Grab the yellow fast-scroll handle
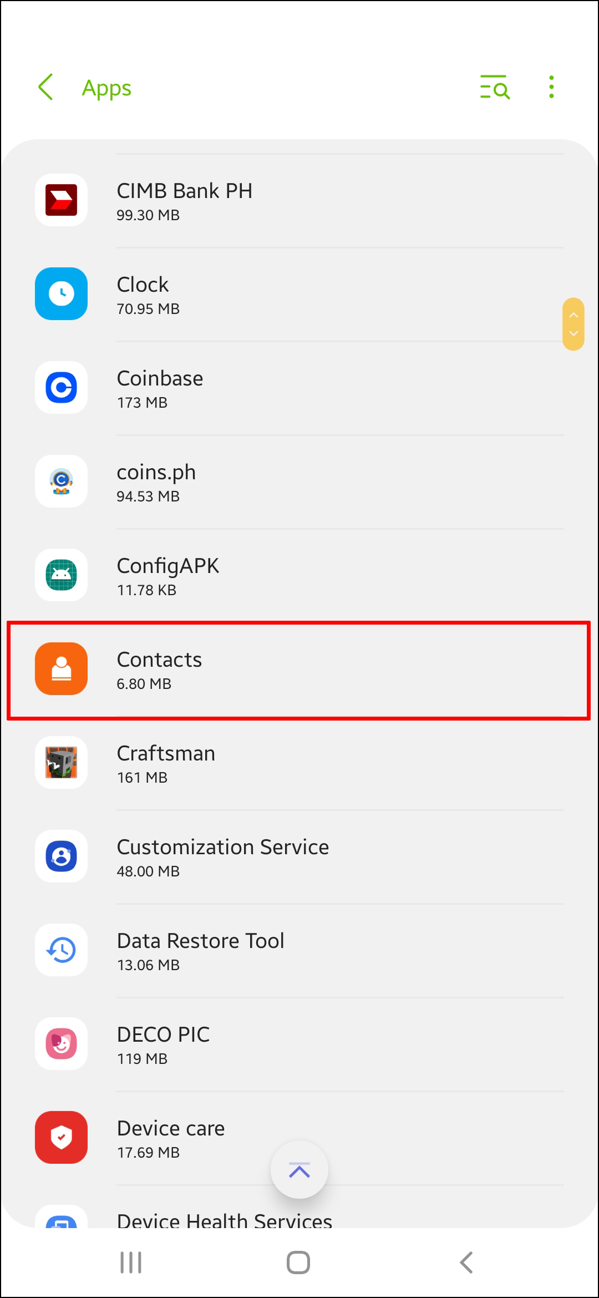Screen dimensions: 599x1298 (x=573, y=324)
